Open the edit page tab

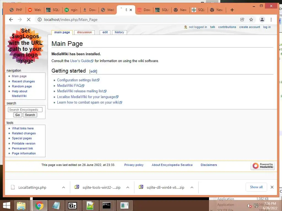click(105, 32)
